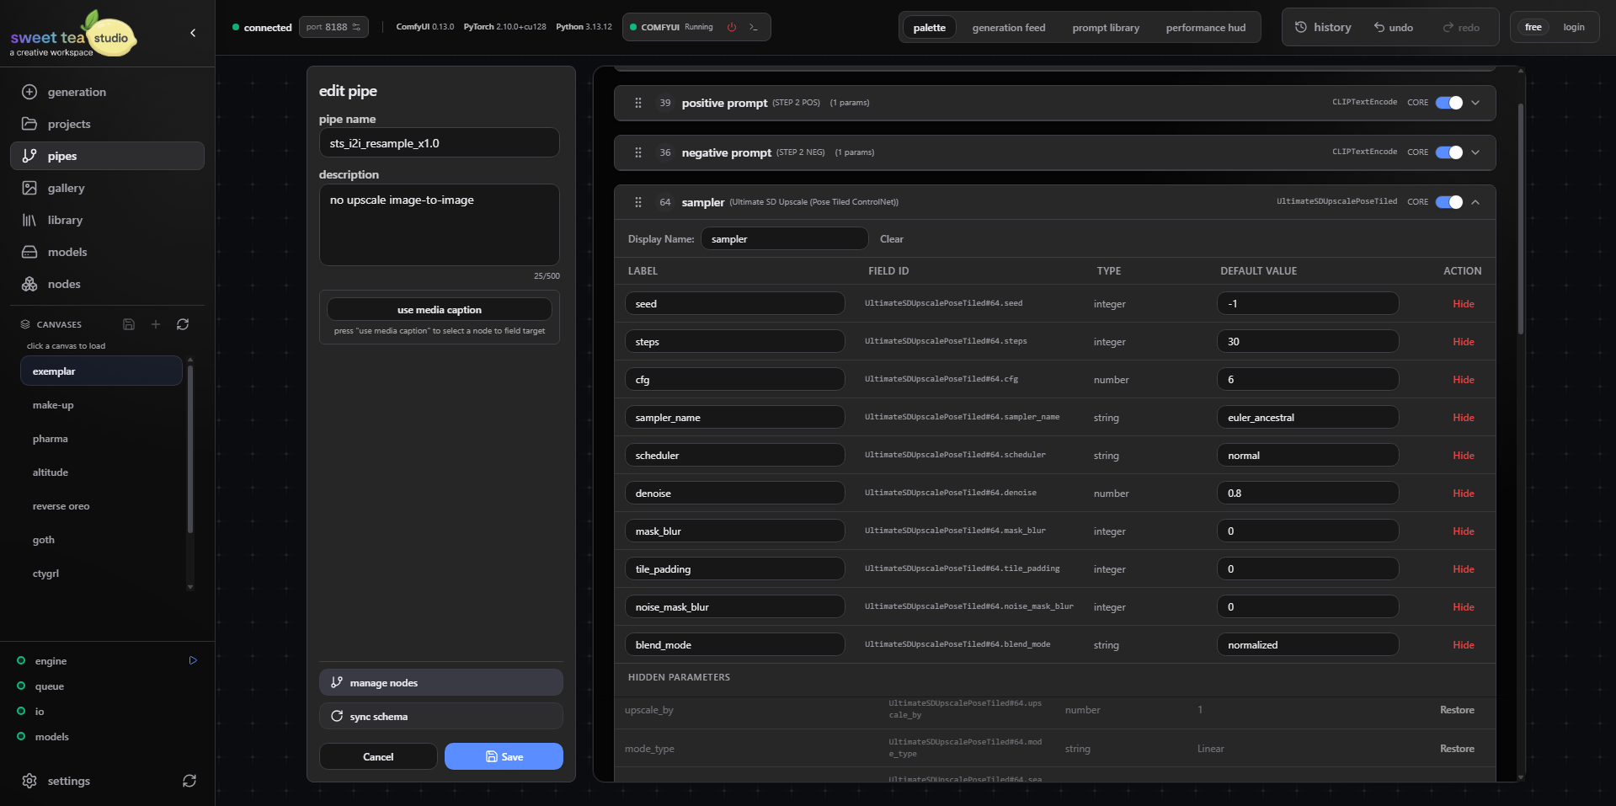Disable the negative prompt node toggle
Image resolution: width=1616 pixels, height=806 pixels.
pos(1448,152)
